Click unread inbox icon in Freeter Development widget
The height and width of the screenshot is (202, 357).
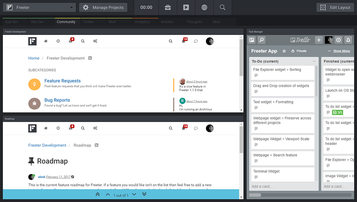[x=71, y=41]
